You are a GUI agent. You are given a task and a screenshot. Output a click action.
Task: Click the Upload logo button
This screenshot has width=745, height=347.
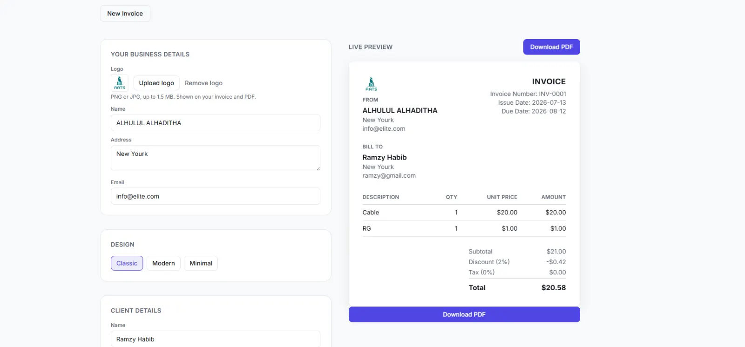[x=156, y=83]
